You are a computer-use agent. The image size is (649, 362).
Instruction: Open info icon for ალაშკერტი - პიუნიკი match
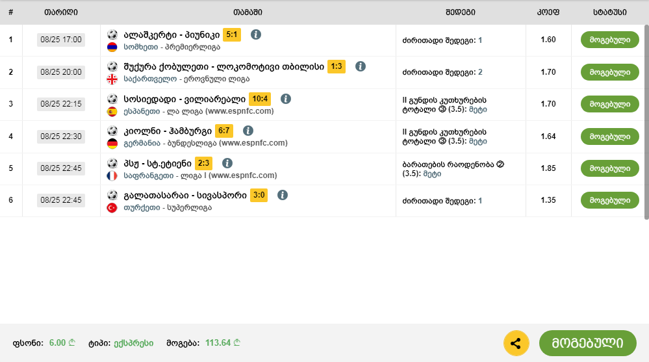coord(256,34)
